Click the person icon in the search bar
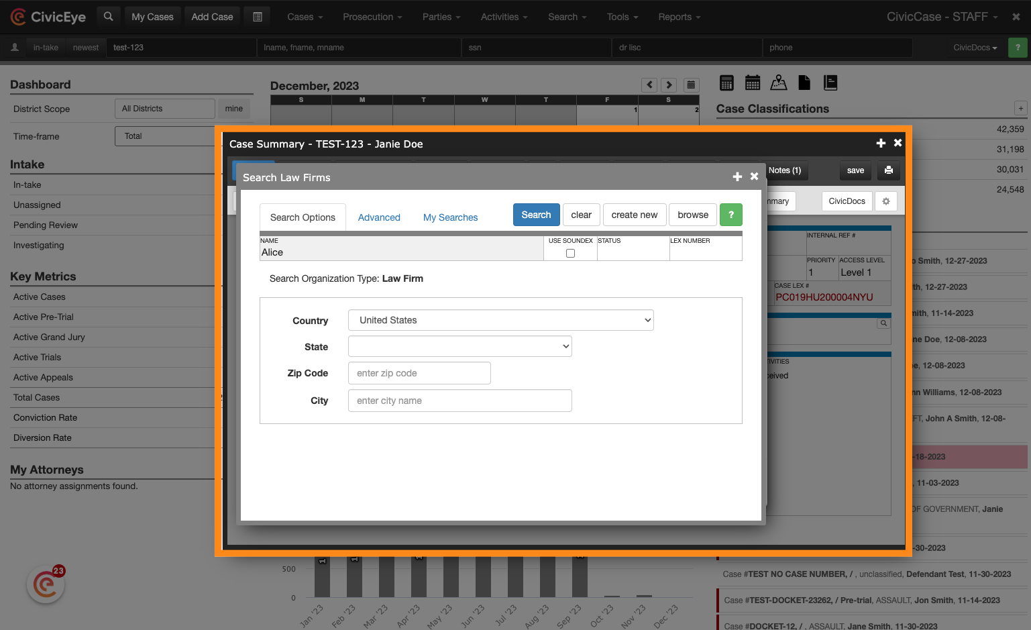Screen dimensions: 1031x630 coord(15,48)
